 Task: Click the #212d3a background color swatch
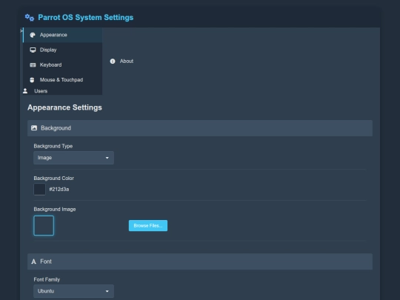(x=39, y=190)
